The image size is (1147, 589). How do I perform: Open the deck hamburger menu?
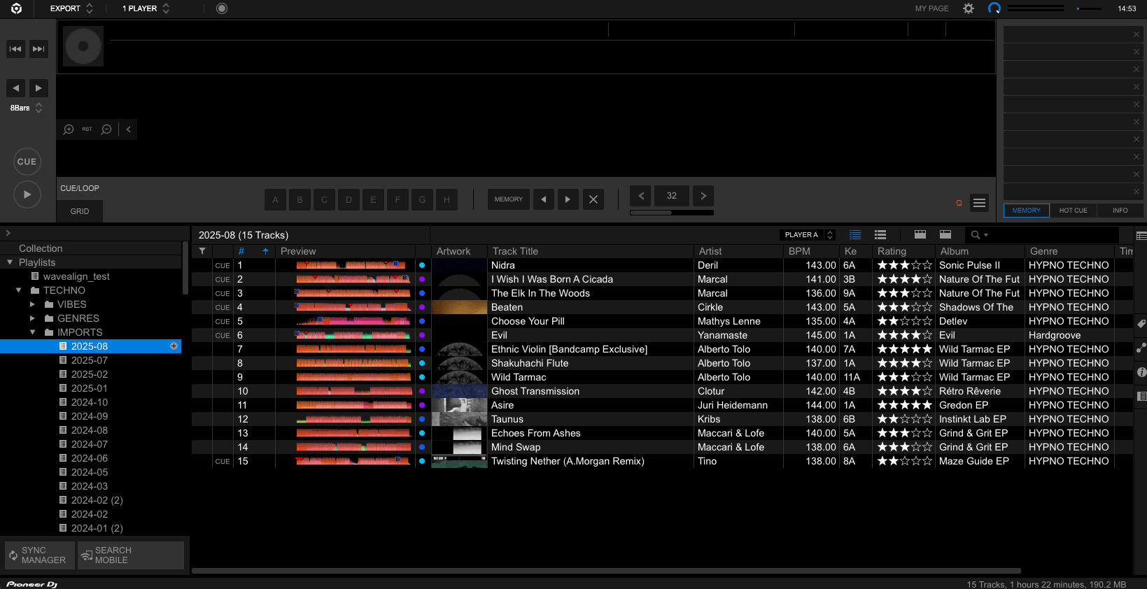pos(980,203)
